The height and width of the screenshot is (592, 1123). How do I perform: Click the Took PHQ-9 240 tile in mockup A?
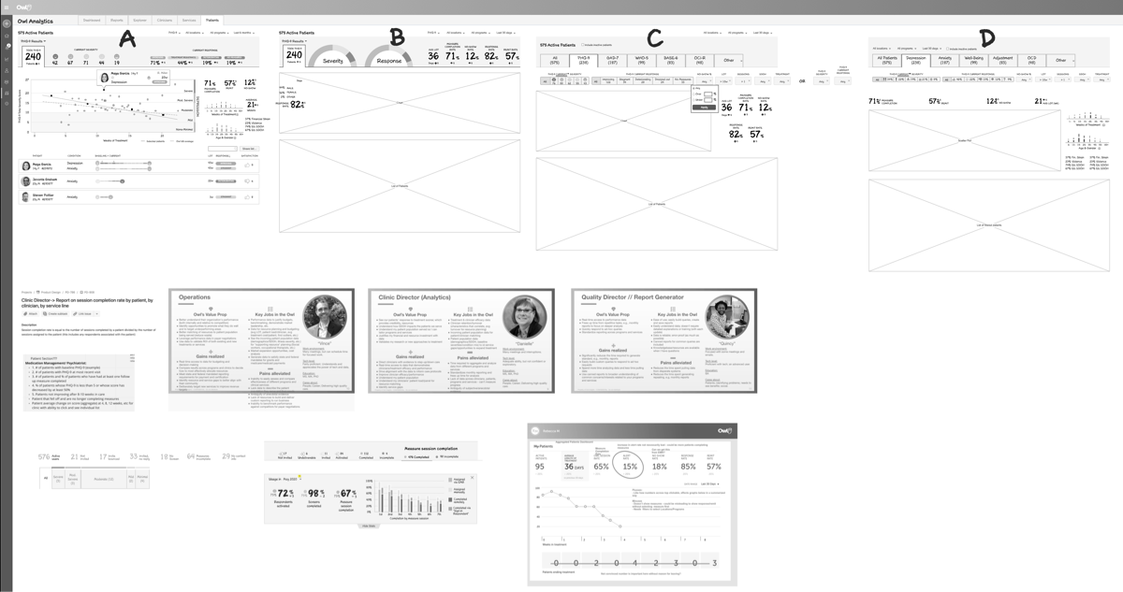coord(33,56)
